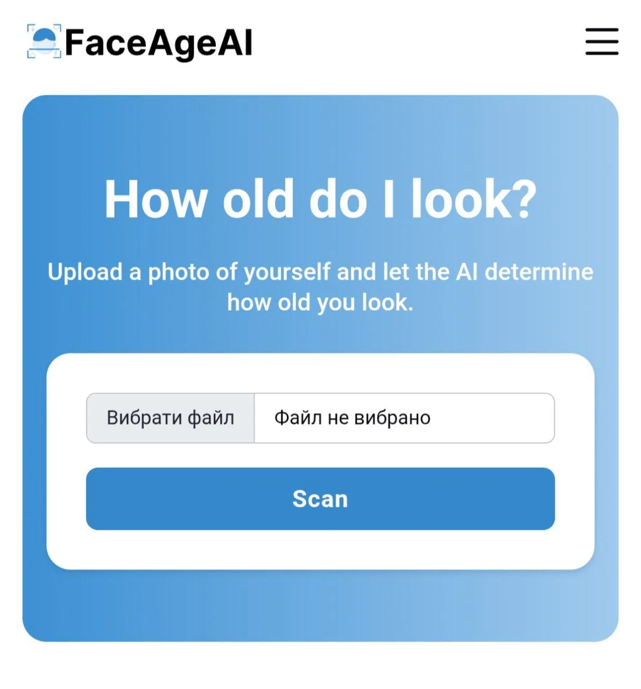Click the top bar of the hamburger icon
Image resolution: width=641 pixels, height=689 pixels.
click(602, 30)
